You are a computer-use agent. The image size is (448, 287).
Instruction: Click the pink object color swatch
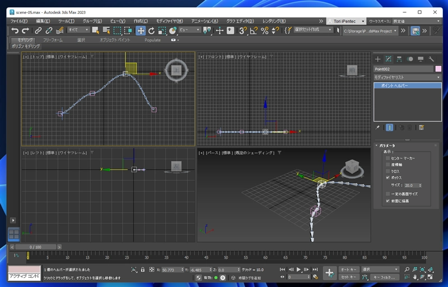pyautogui.click(x=438, y=69)
